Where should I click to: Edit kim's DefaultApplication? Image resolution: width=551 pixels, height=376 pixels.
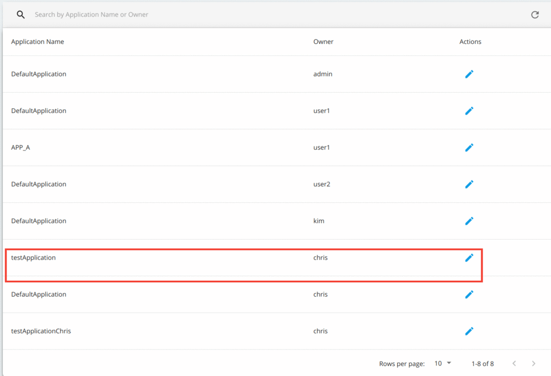(469, 221)
